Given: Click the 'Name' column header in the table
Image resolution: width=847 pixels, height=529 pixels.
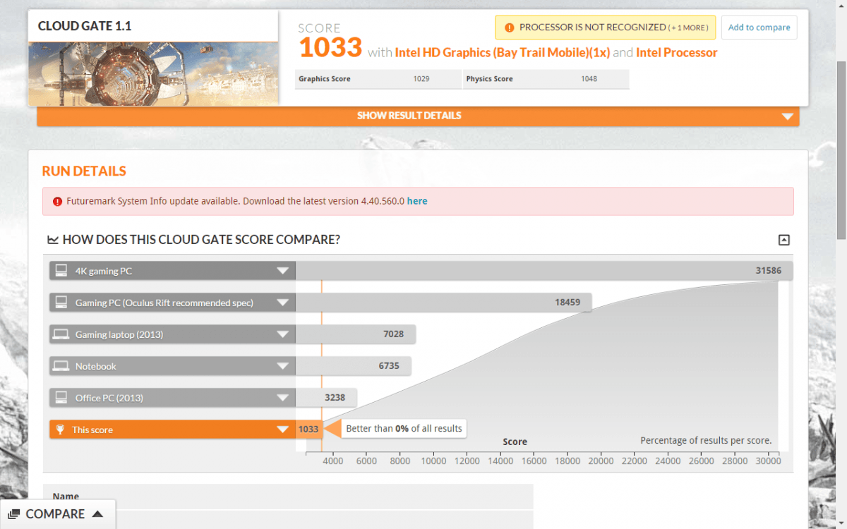Looking at the screenshot, I should coord(66,497).
